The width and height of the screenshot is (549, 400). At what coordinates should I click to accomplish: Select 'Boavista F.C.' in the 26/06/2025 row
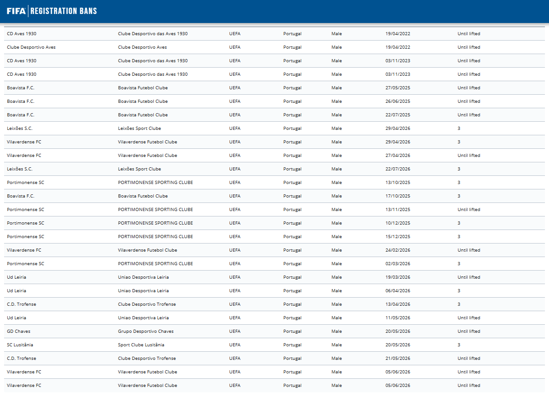click(21, 101)
